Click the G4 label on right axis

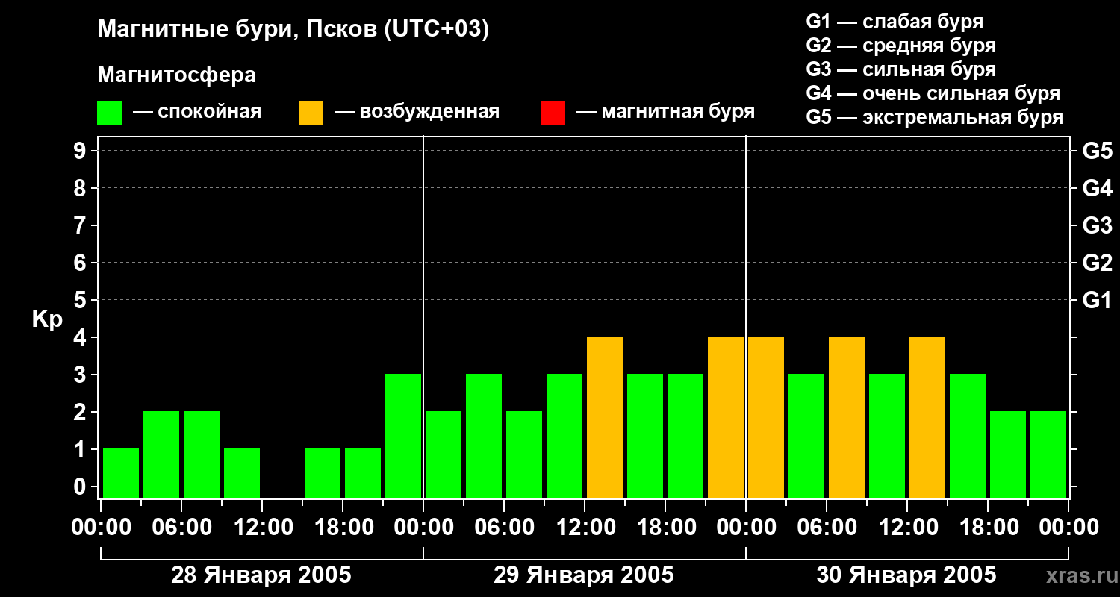click(1097, 188)
